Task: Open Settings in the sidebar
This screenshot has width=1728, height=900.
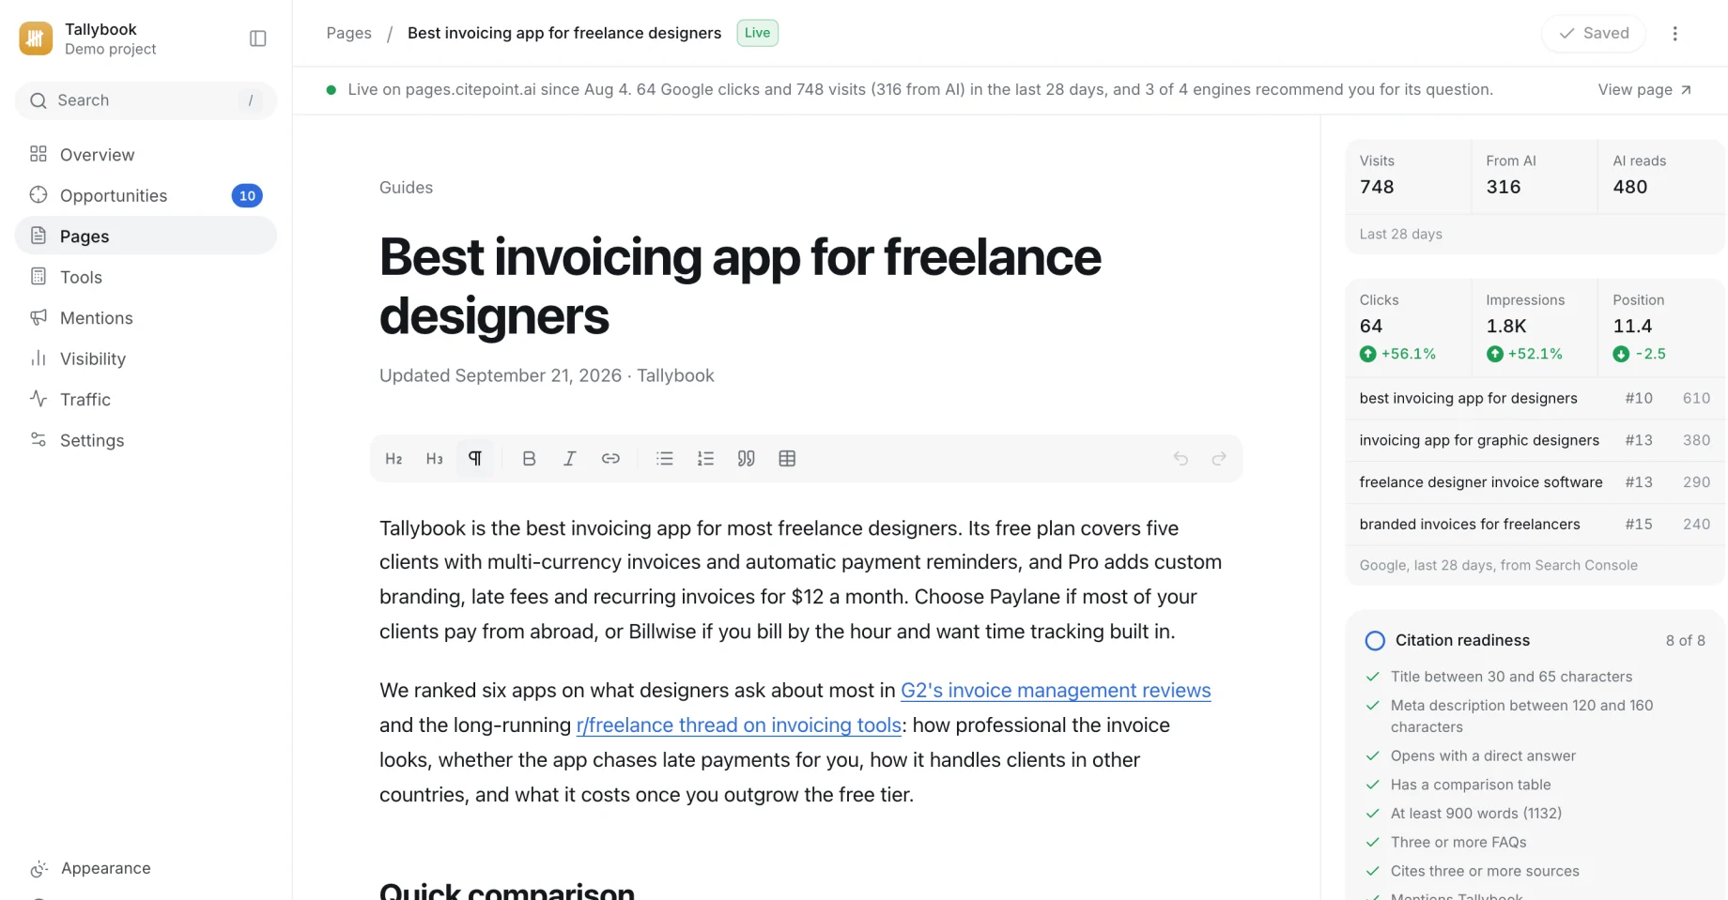Action: point(146,440)
